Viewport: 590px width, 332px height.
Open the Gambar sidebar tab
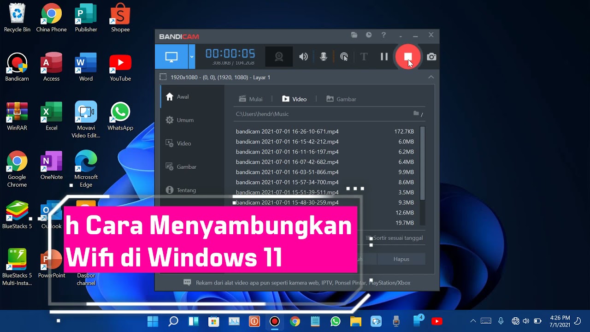point(192,167)
